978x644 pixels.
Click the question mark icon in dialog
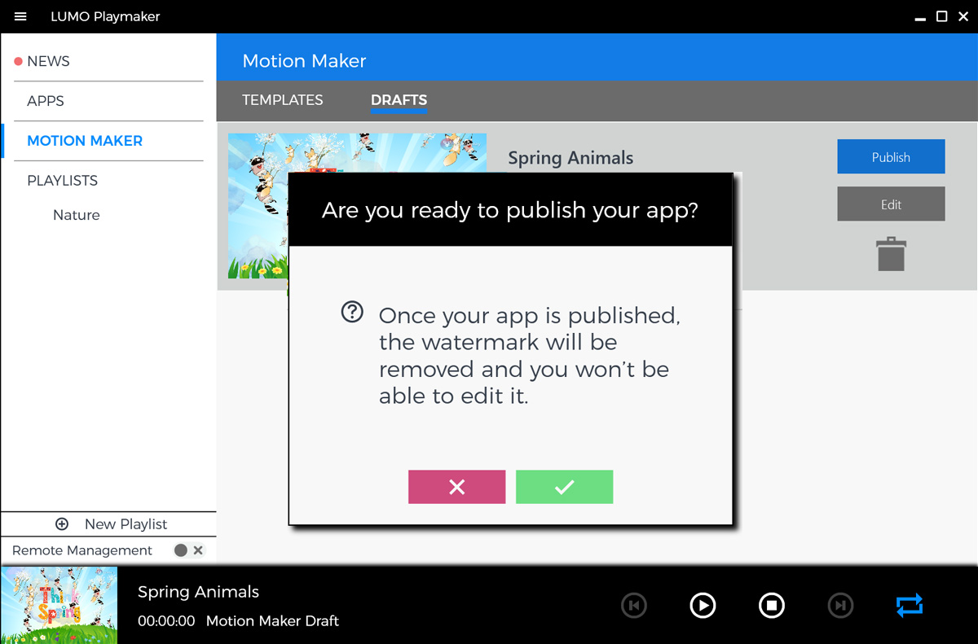pos(352,312)
